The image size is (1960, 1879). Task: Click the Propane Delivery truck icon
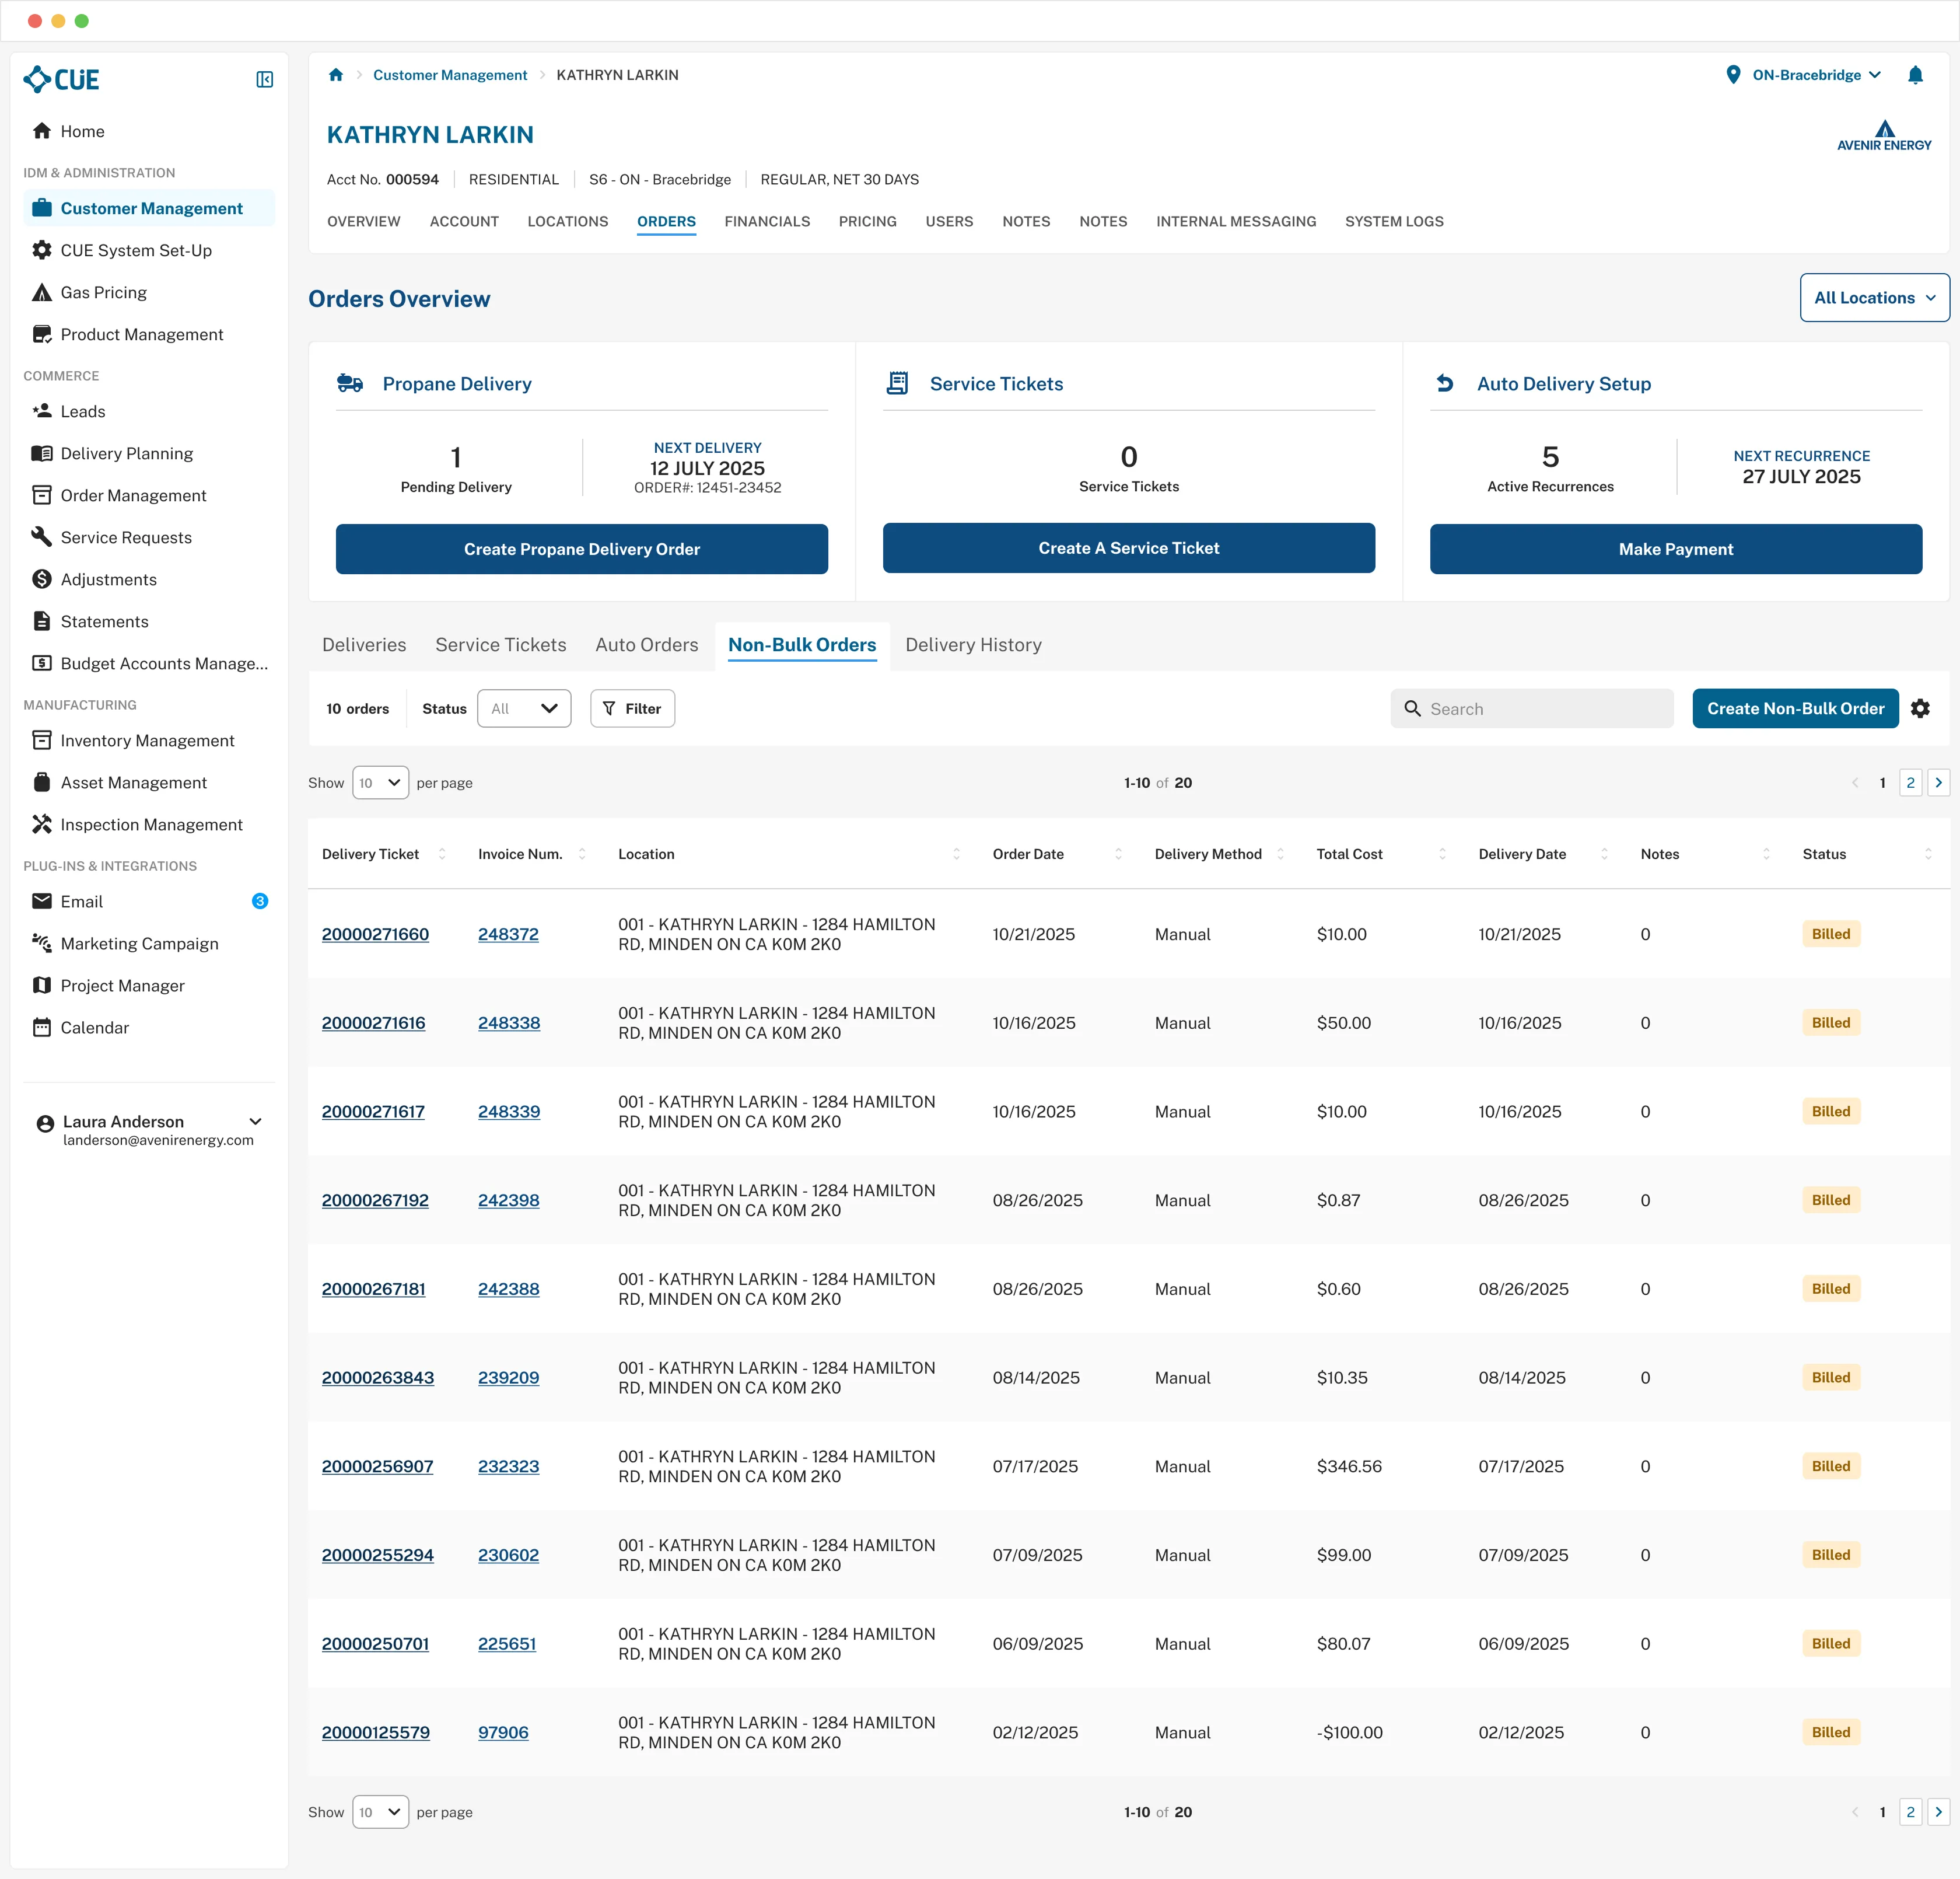350,383
